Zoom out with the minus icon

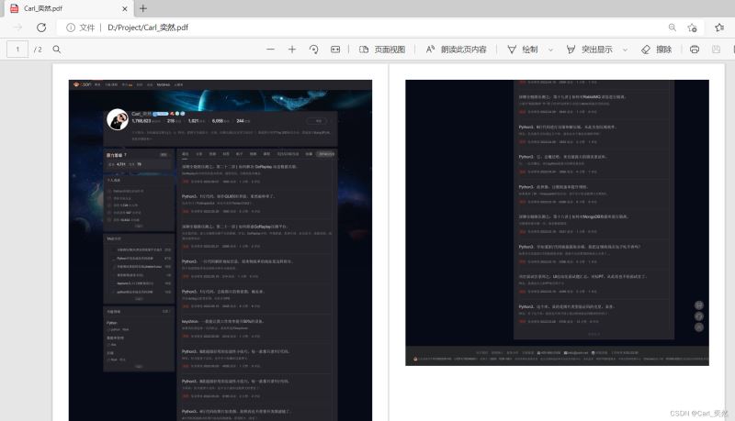270,50
